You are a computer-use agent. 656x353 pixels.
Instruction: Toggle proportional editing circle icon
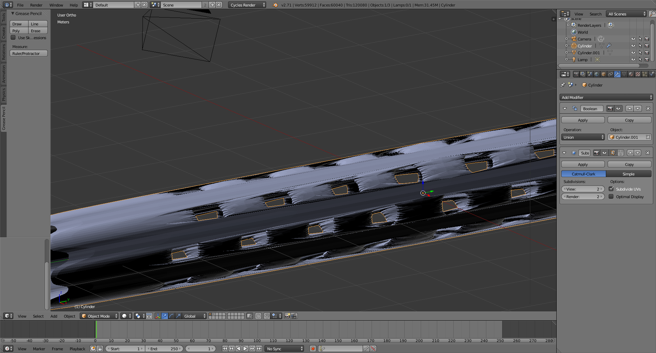[x=258, y=316]
